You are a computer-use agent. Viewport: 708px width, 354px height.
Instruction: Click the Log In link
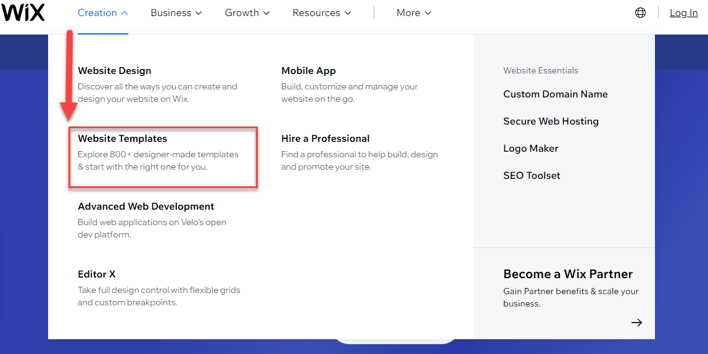[x=683, y=13]
